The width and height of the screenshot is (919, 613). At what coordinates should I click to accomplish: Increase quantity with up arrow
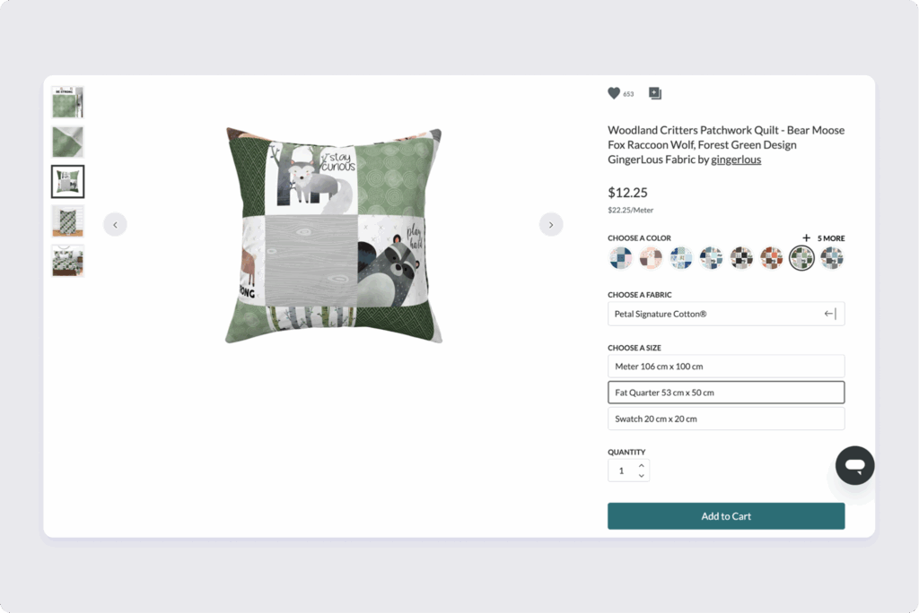[x=641, y=465]
